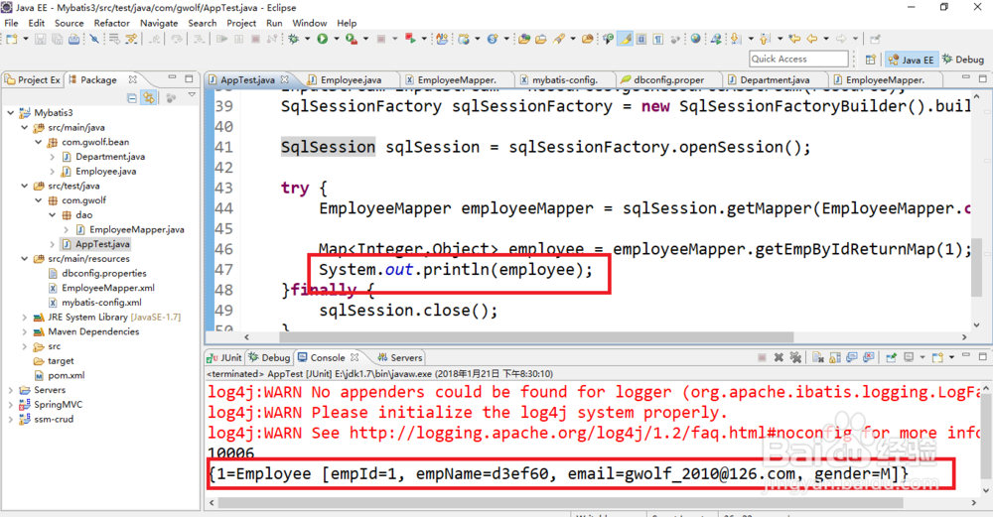Collapse the src/main/java folder
Viewport: 993px width, 517px height.
pos(25,127)
